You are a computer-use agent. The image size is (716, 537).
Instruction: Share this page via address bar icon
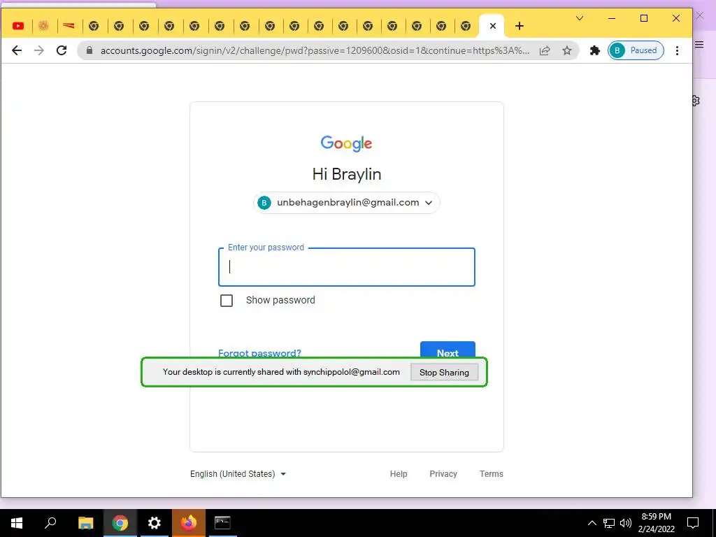[x=544, y=50]
